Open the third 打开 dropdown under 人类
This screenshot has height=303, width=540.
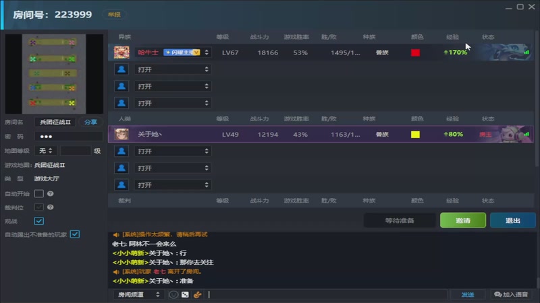[x=173, y=184]
